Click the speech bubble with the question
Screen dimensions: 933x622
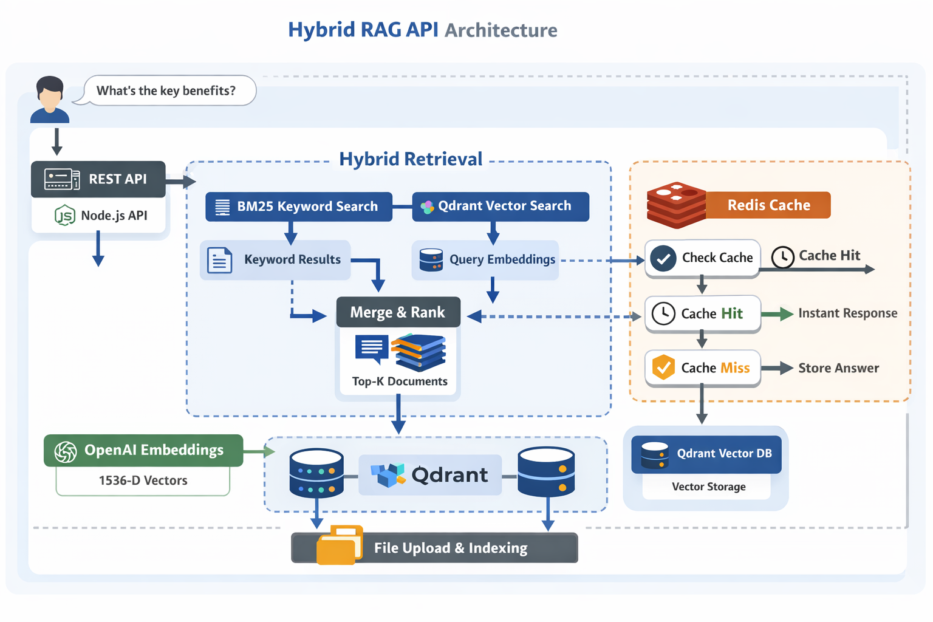point(166,91)
